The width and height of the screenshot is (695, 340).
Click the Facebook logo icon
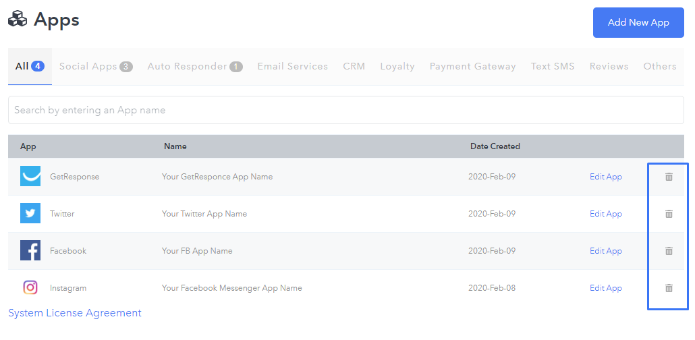pos(30,250)
